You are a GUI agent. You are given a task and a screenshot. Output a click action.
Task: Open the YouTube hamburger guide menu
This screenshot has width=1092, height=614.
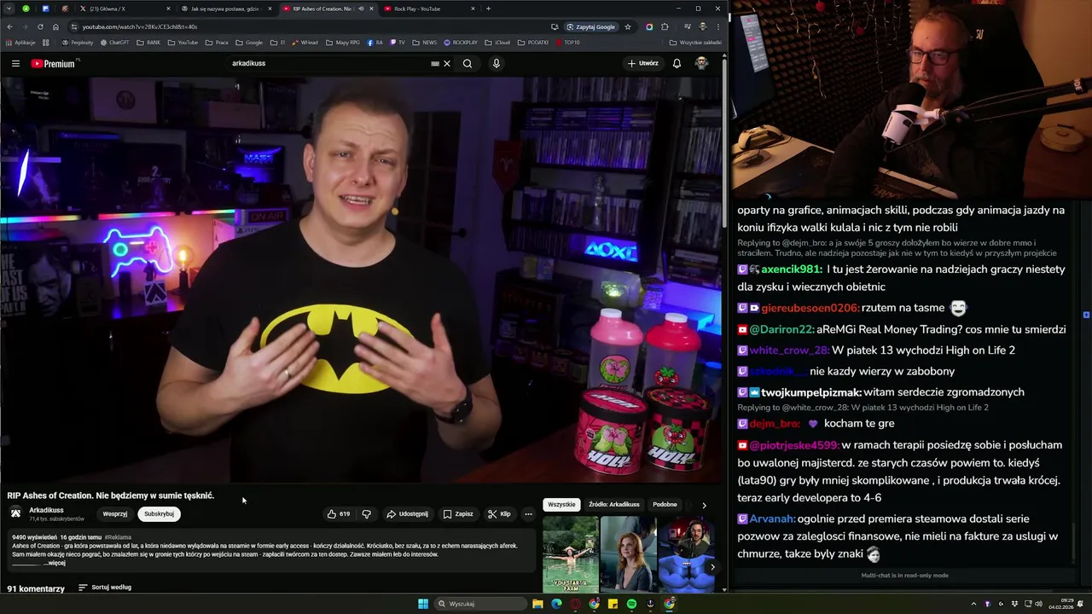pyautogui.click(x=15, y=63)
